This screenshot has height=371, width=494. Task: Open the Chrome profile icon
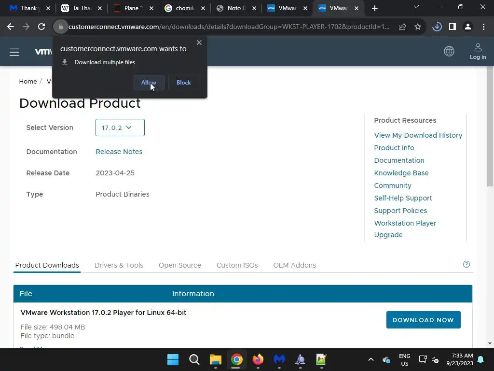click(468, 27)
